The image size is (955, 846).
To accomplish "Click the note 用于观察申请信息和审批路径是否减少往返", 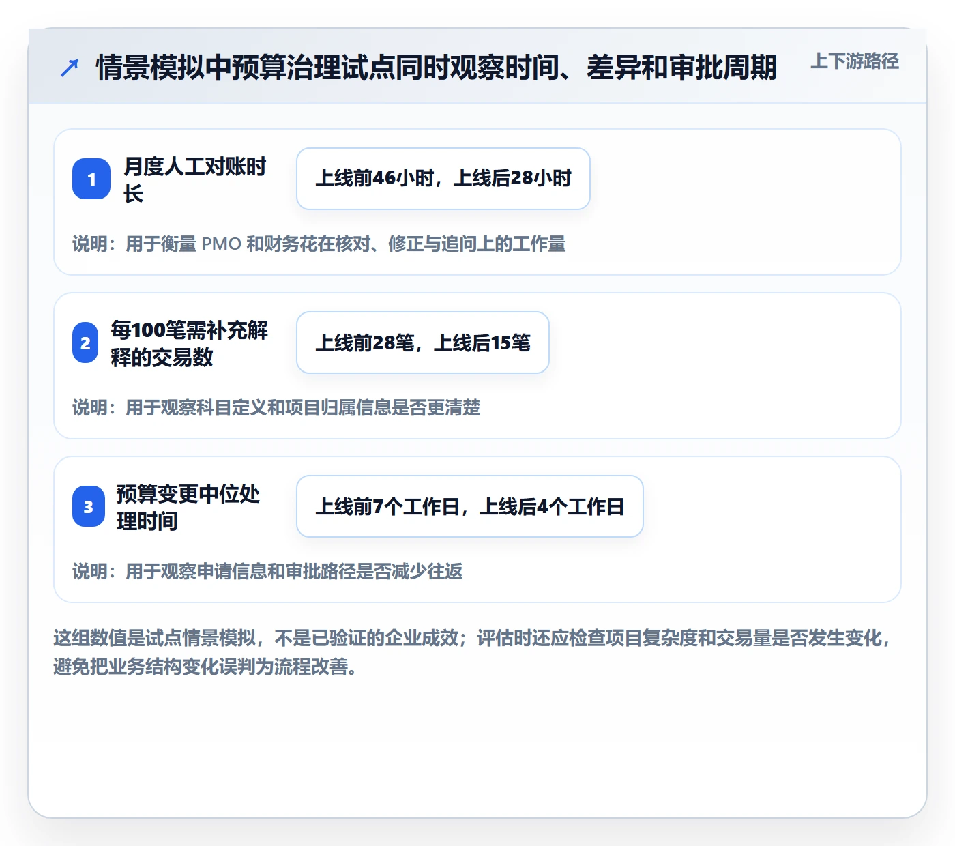I will click(267, 571).
